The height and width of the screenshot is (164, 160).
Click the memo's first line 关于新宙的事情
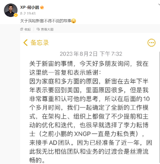tap(51, 64)
